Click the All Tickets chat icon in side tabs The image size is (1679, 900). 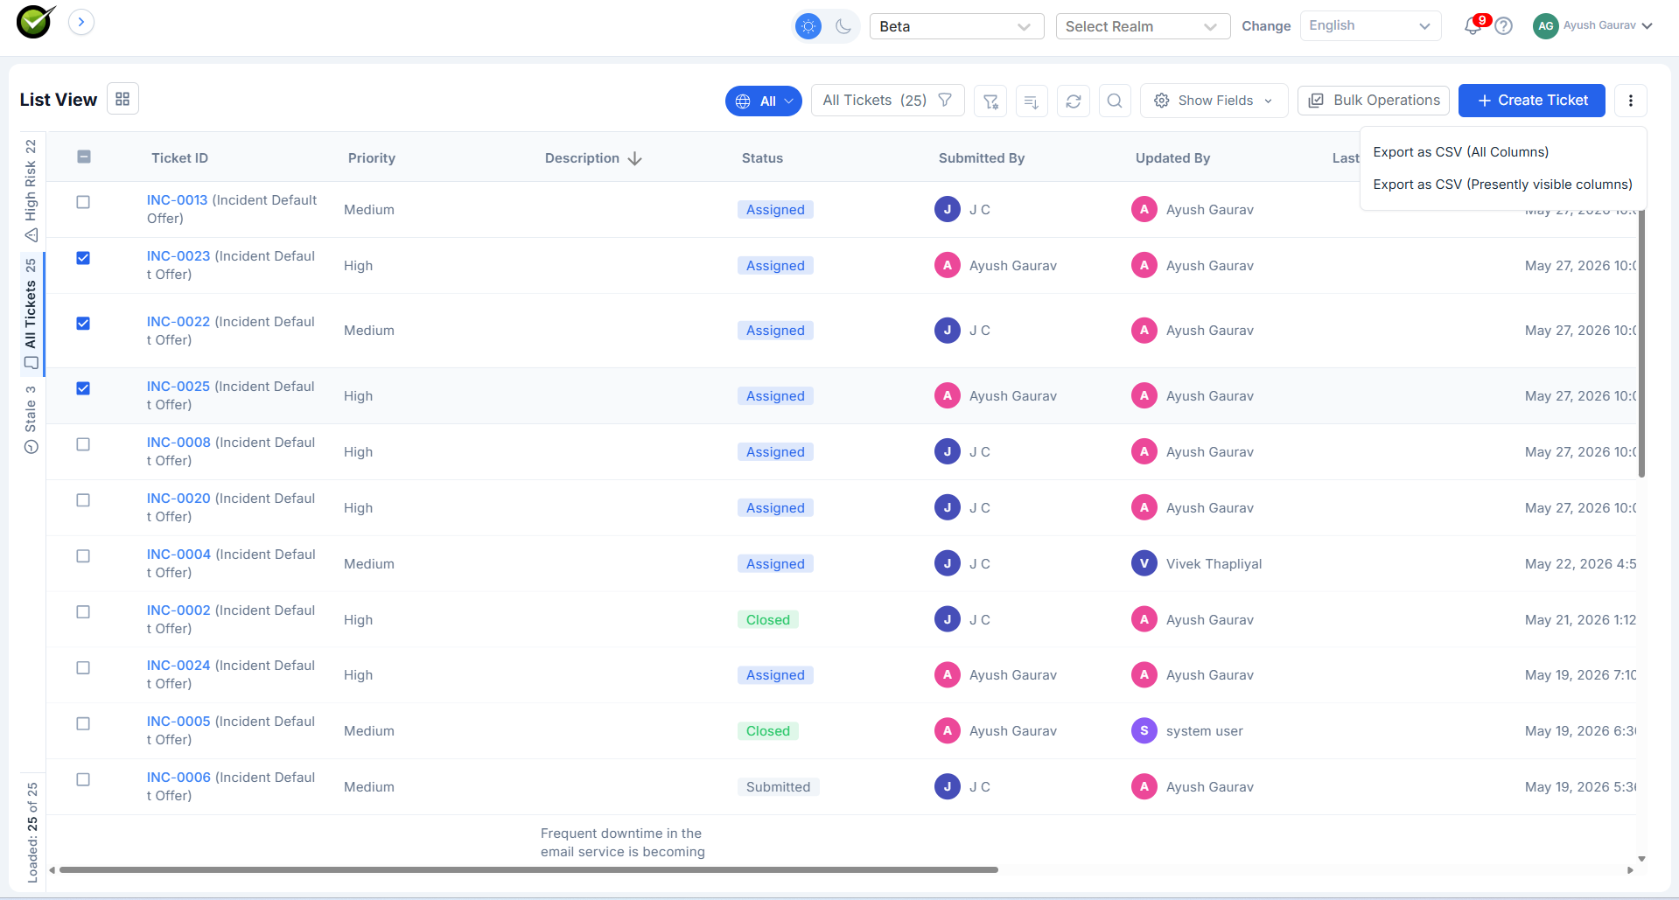point(31,363)
